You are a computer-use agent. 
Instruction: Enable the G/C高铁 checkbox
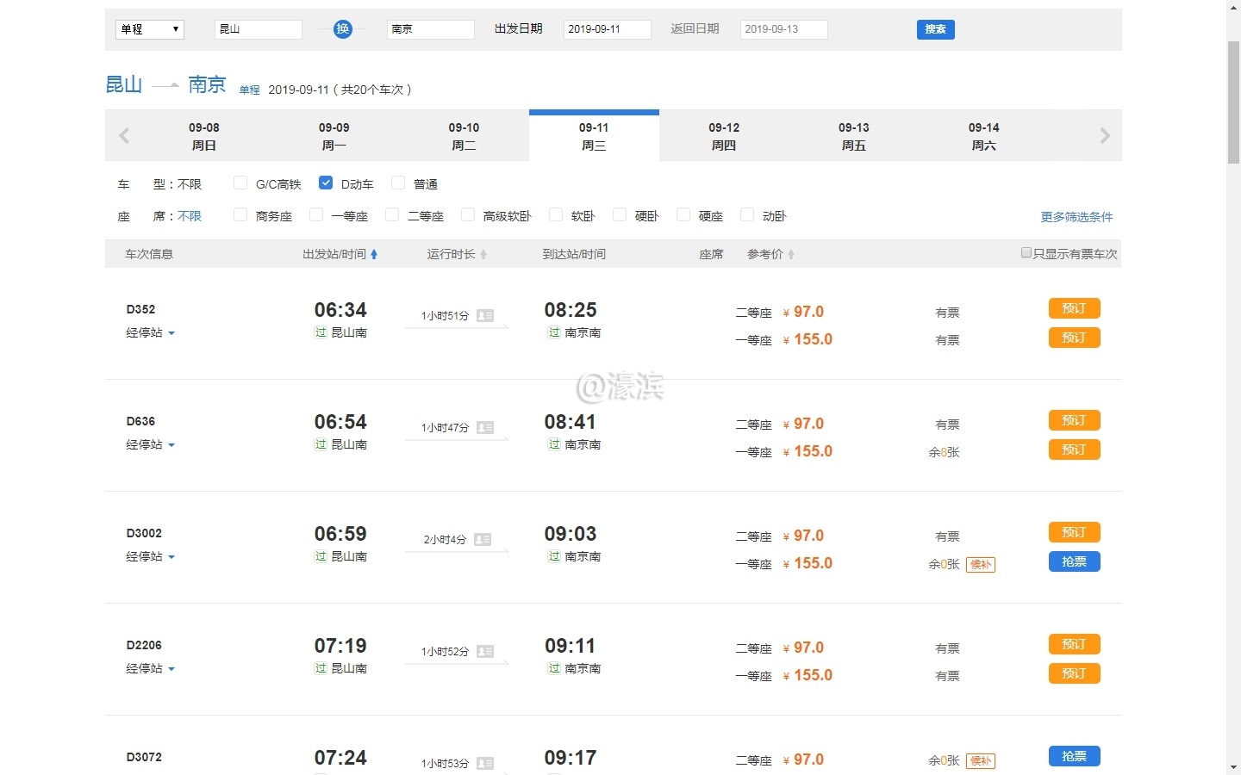240,183
